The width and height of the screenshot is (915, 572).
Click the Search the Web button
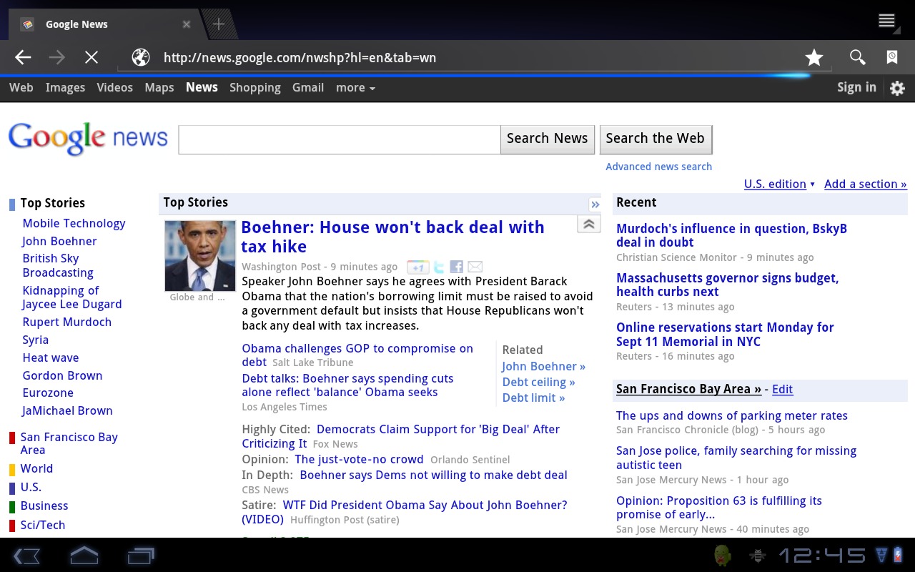655,139
